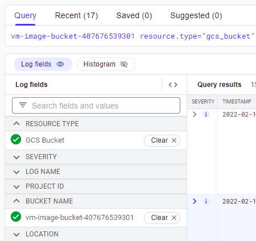256x241 pixels.
Task: Toggle Histogram visibility
Action: point(106,64)
